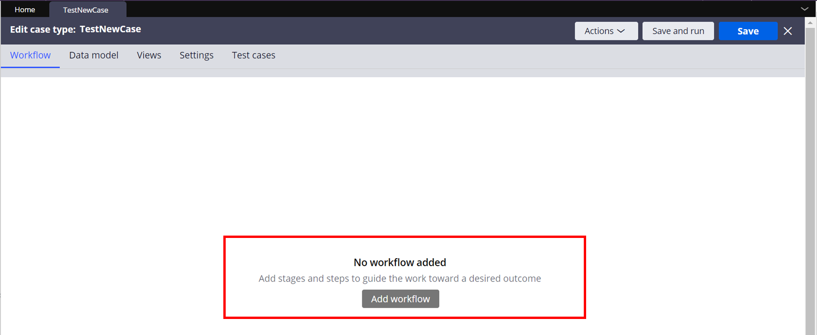Open the Data model tab
Screen dimensions: 817x335
point(94,55)
